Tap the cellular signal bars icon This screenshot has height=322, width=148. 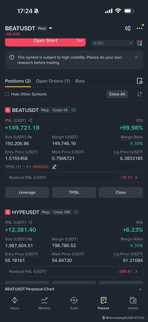point(109,11)
